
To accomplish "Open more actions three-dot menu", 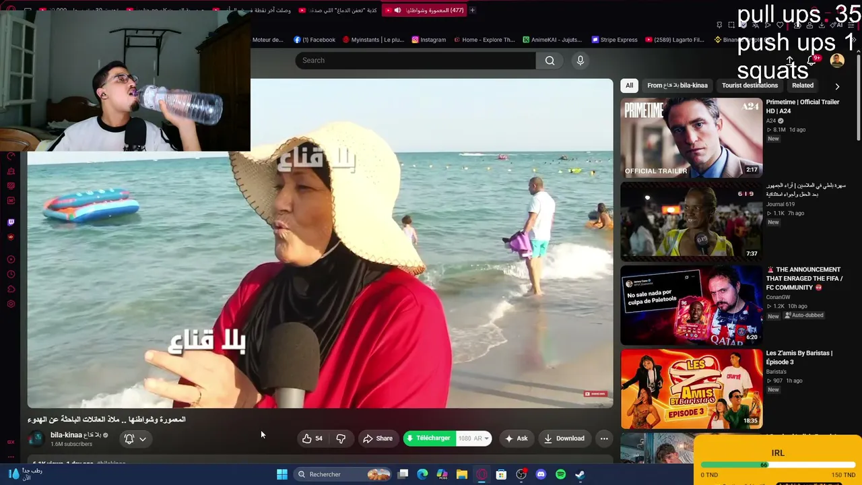I will pyautogui.click(x=604, y=439).
